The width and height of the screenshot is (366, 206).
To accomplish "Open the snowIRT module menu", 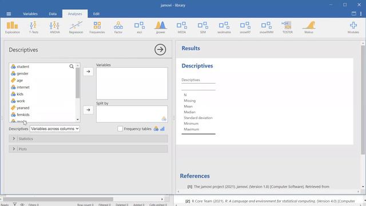I will (x=245, y=27).
